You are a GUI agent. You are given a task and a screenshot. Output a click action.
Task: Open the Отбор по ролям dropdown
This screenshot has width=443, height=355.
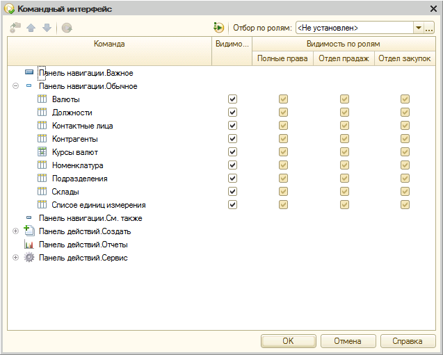click(418, 28)
